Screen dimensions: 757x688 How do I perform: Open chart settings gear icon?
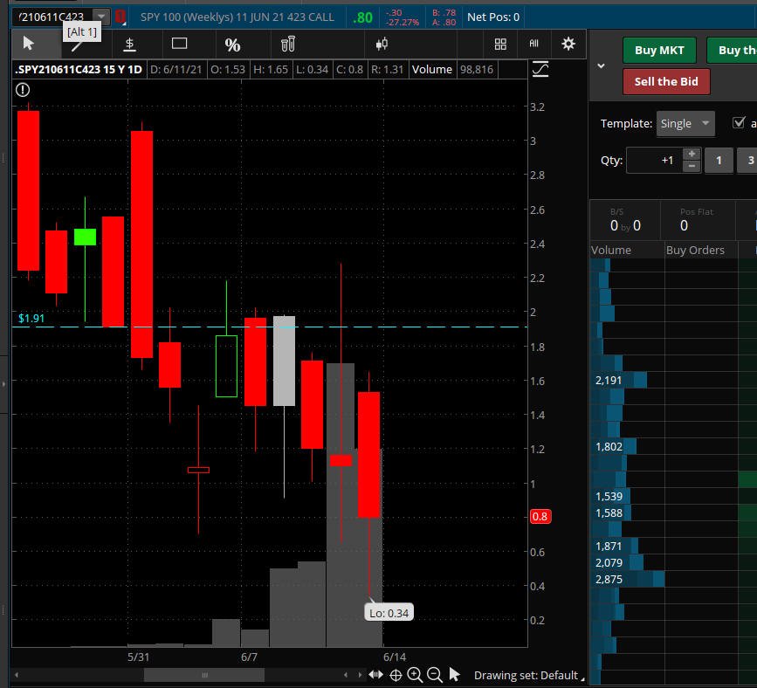568,44
